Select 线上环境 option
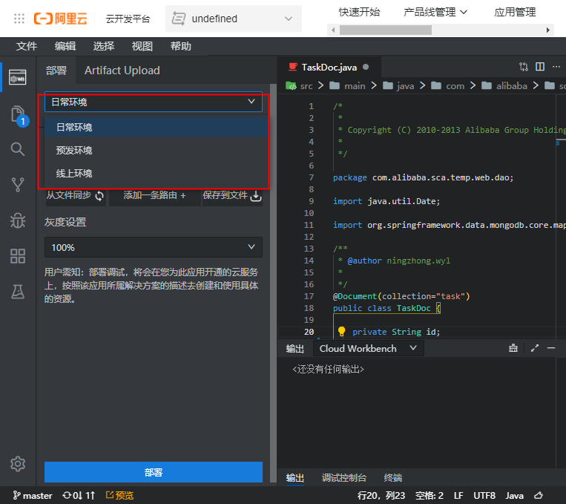 pyautogui.click(x=156, y=174)
